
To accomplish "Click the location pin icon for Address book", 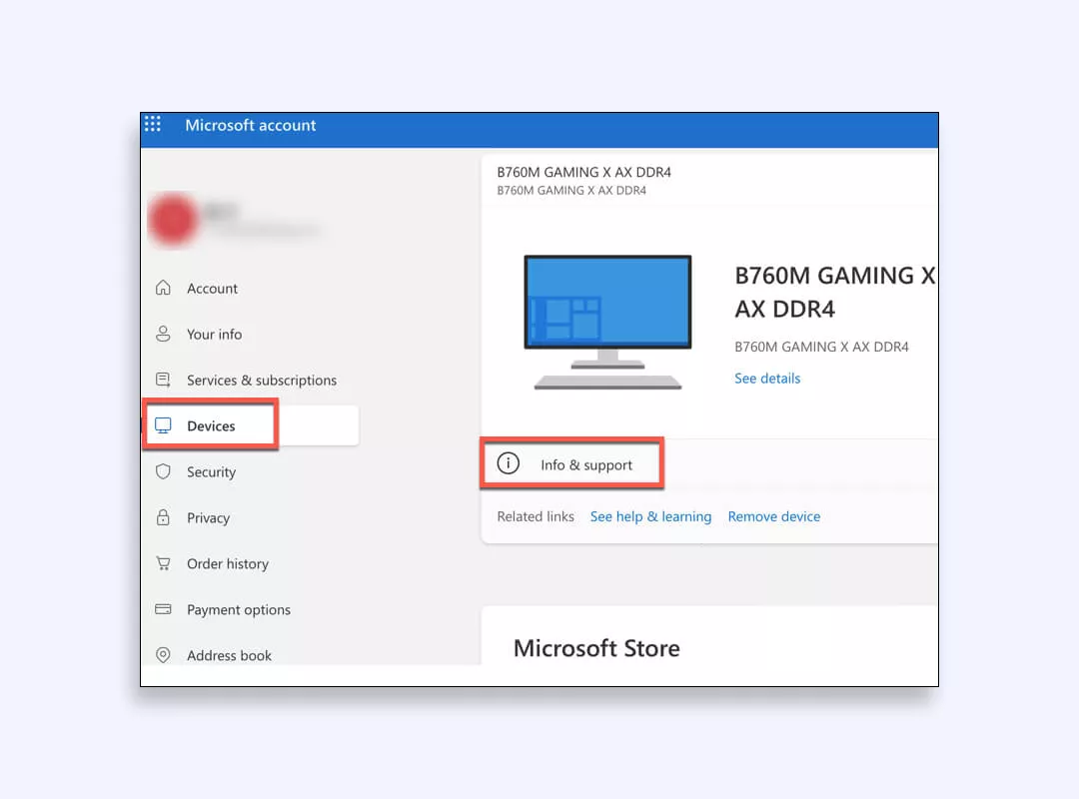I will pyautogui.click(x=164, y=655).
